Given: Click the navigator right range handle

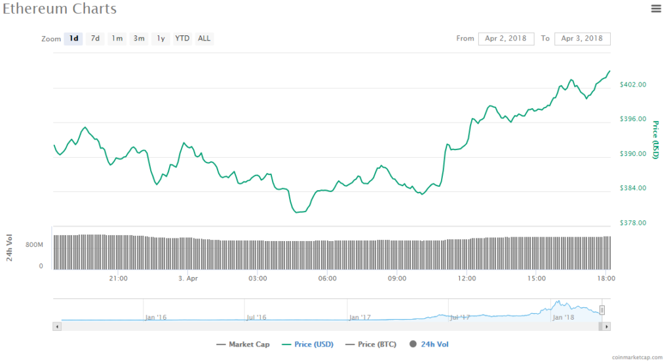Looking at the screenshot, I should point(602,310).
